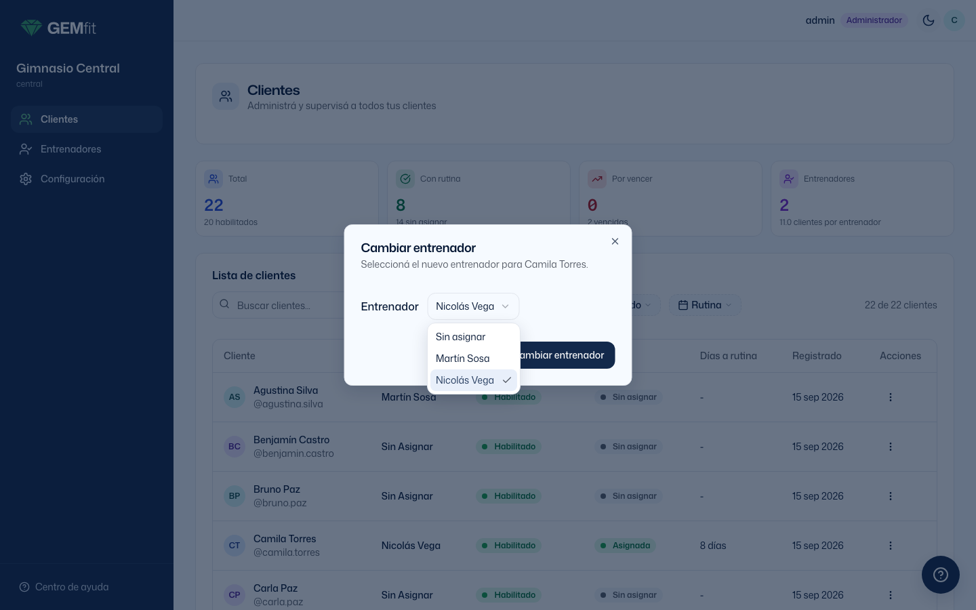Click the Registrado column header

(817, 356)
